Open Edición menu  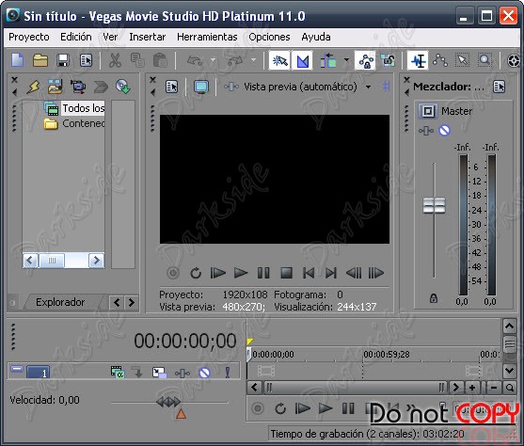pyautogui.click(x=76, y=37)
